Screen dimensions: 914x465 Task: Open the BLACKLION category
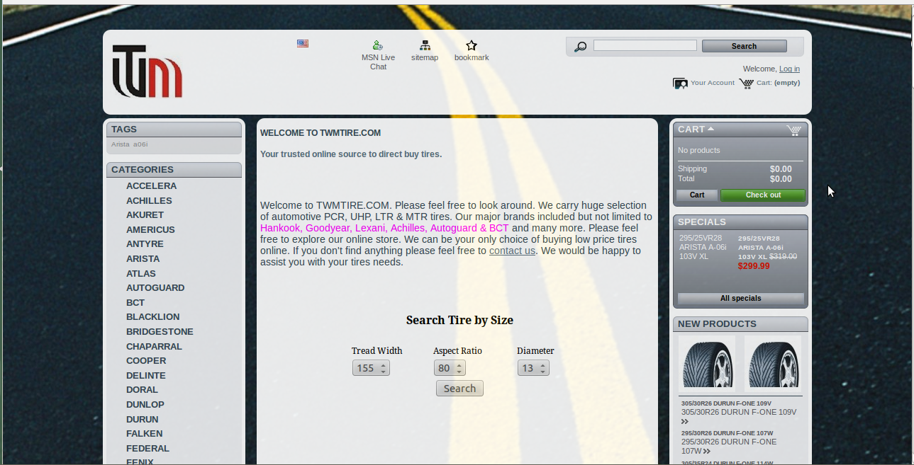coord(152,317)
